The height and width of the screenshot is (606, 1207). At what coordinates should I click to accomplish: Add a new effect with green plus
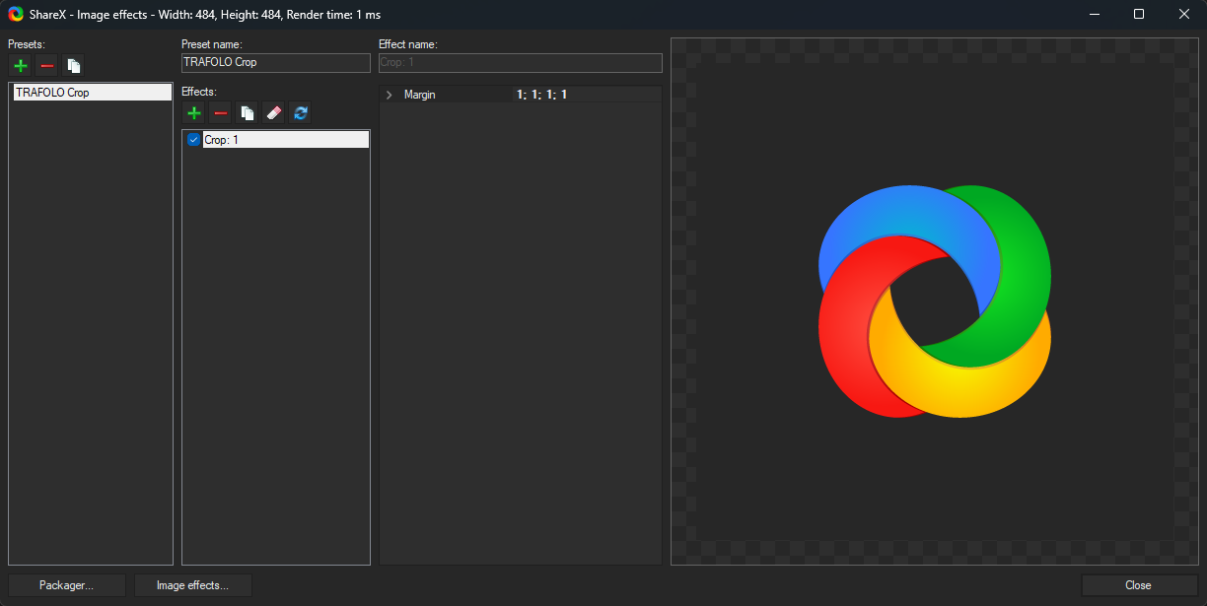tap(194, 113)
